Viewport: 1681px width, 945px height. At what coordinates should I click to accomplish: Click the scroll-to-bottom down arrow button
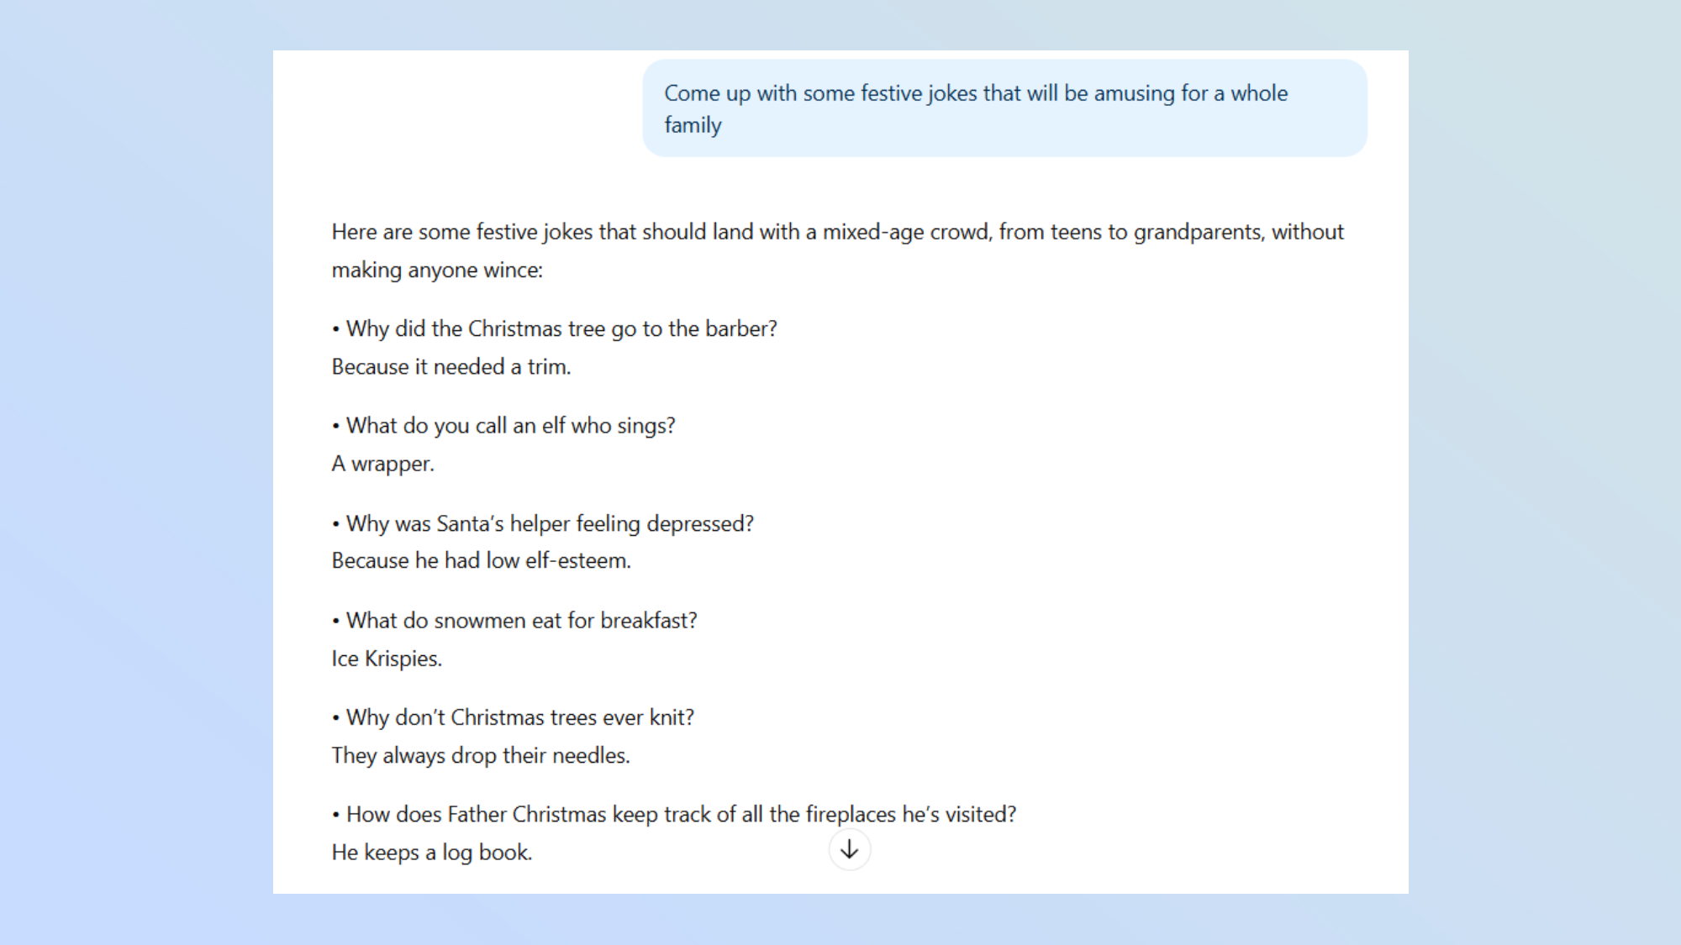(849, 850)
